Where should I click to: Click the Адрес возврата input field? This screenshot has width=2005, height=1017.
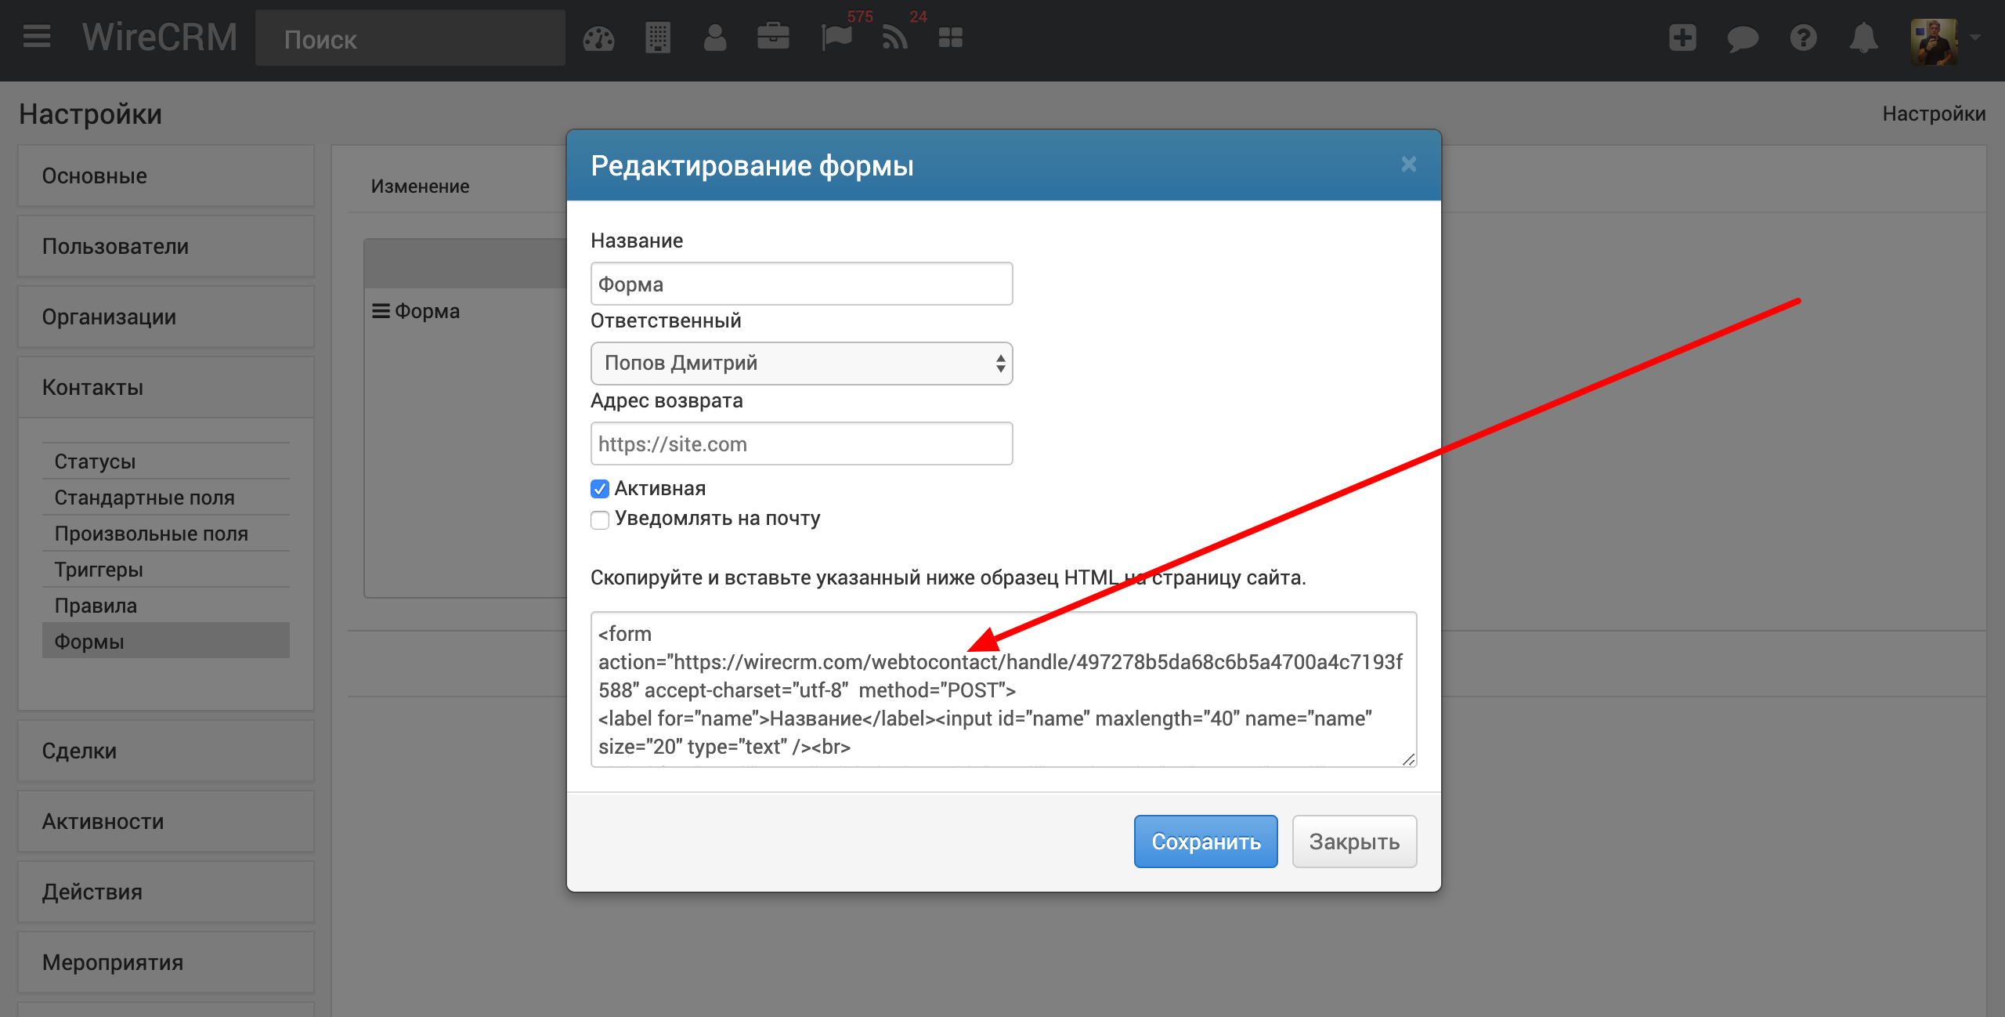(x=801, y=443)
